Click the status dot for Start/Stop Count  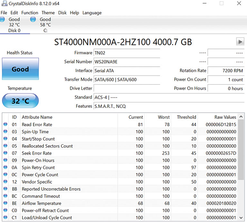5,139
